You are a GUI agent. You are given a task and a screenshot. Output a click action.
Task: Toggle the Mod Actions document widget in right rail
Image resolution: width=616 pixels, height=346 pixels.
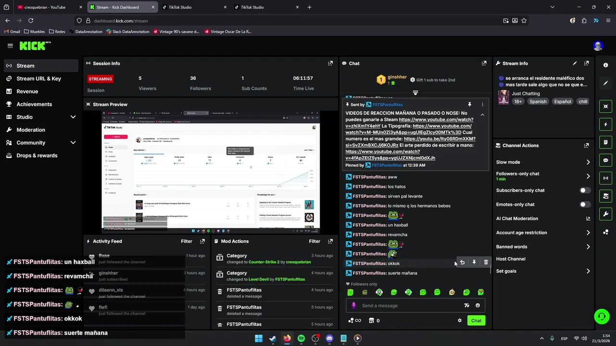coord(605,142)
